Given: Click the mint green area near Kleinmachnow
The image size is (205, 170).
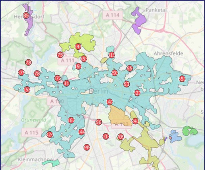Looking at the screenshot, I should click(x=51, y=163).
